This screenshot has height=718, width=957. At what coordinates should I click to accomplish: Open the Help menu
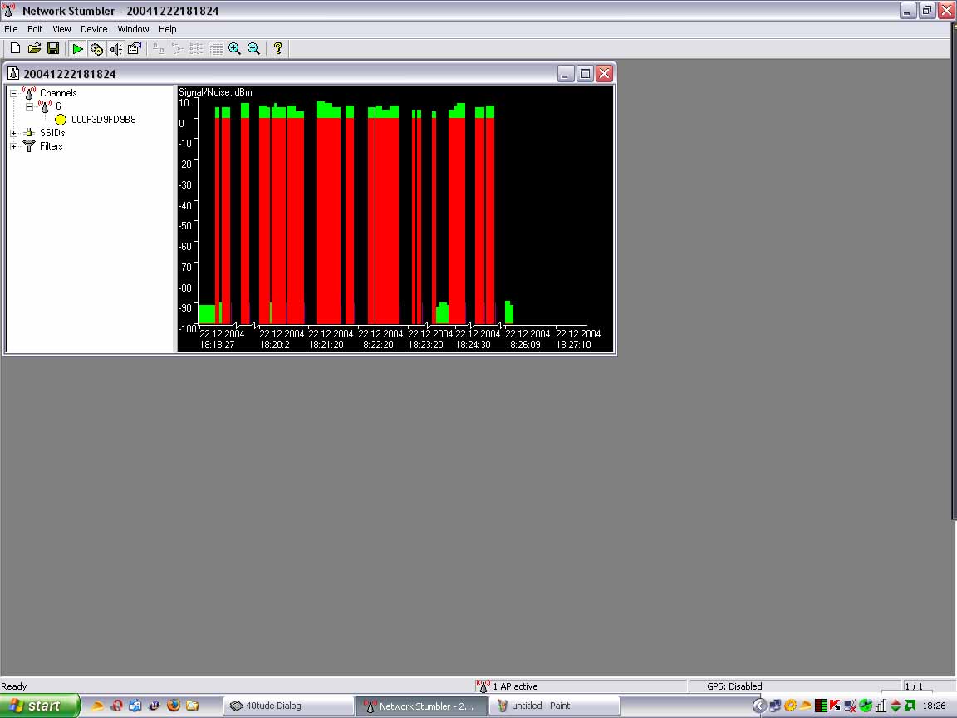coord(167,29)
